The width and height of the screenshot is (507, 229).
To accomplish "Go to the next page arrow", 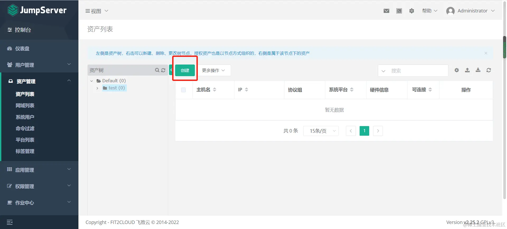I will click(x=378, y=131).
